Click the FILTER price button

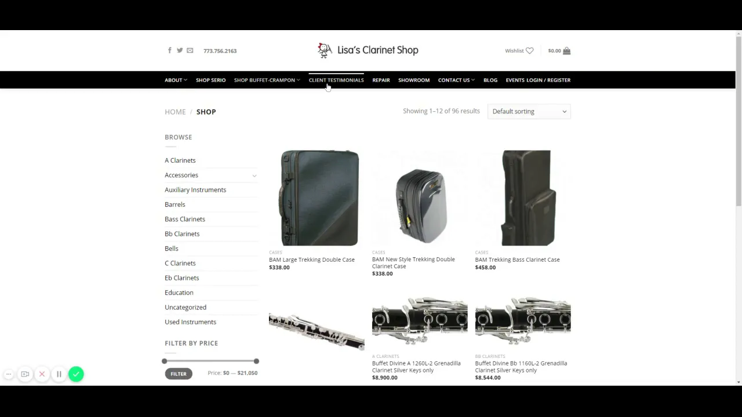pyautogui.click(x=179, y=374)
